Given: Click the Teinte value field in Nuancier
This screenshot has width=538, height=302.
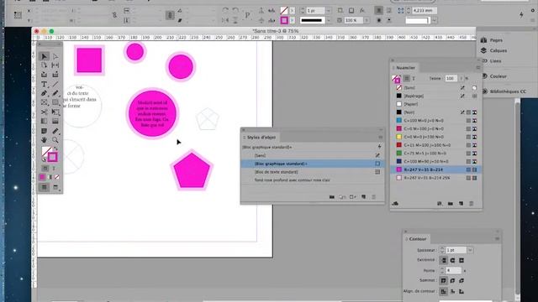Looking at the screenshot, I should click(451, 78).
